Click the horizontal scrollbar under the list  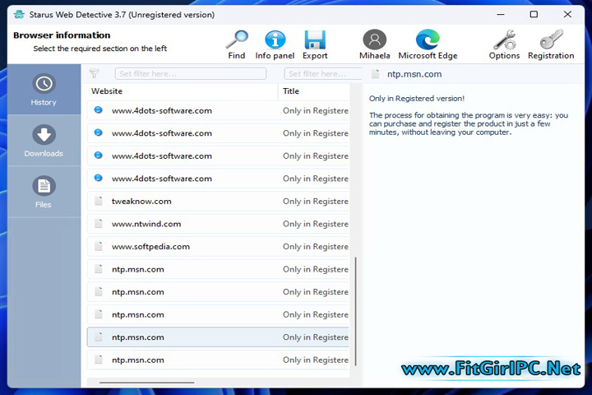click(147, 383)
